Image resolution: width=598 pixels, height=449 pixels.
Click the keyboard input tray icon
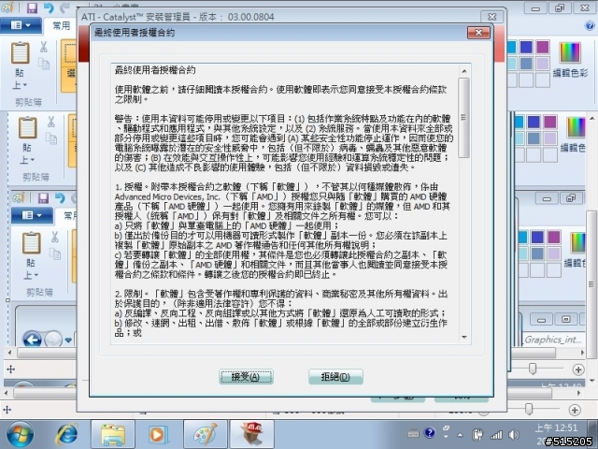413,433
